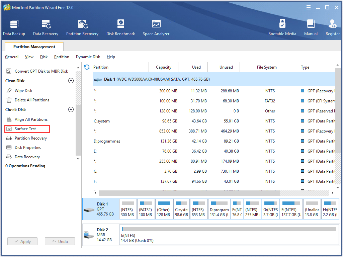343x257 pixels.
Task: Open the View menu
Action: click(x=29, y=57)
